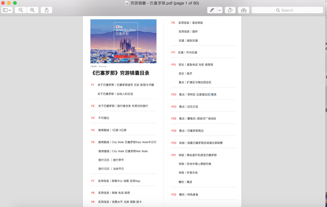Rotate the page with the rotate icon

[230, 10]
